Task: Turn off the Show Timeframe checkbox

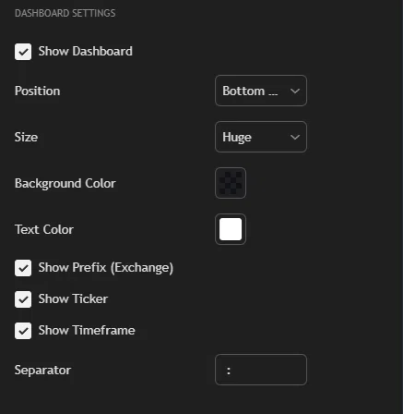Action: click(23, 331)
